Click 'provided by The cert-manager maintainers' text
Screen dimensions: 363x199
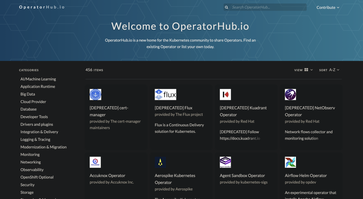pos(115,125)
